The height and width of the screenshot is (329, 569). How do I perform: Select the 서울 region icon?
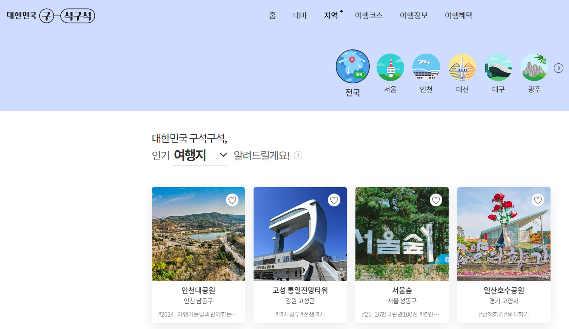(x=390, y=67)
